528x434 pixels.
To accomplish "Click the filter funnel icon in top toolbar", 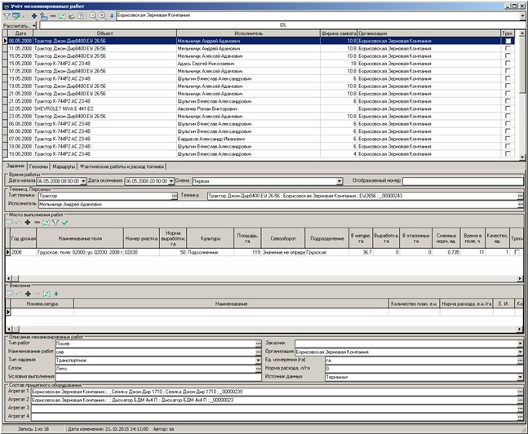I will (x=6, y=15).
